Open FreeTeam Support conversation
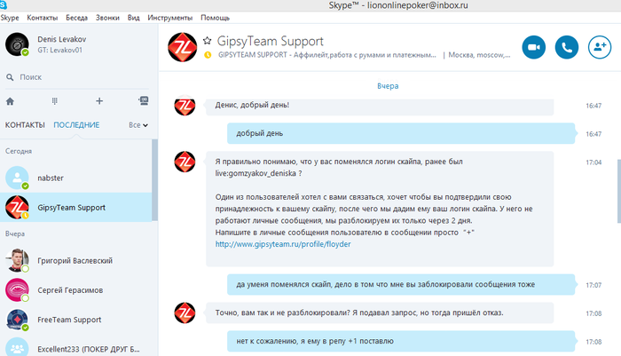621x356 pixels. [x=76, y=320]
